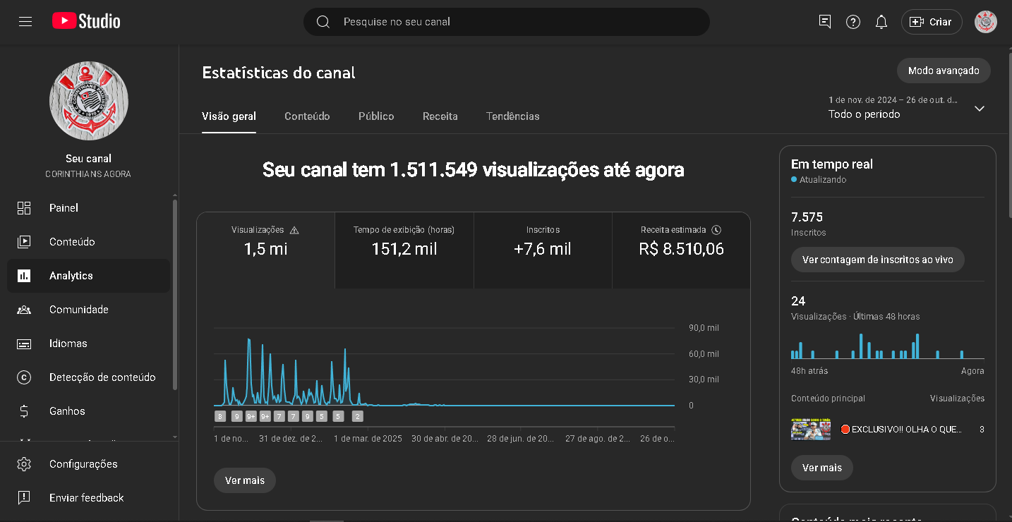Viewport: 1012px width, 522px height.
Task: Select the Tempo de exibição metric card
Action: coord(404,250)
